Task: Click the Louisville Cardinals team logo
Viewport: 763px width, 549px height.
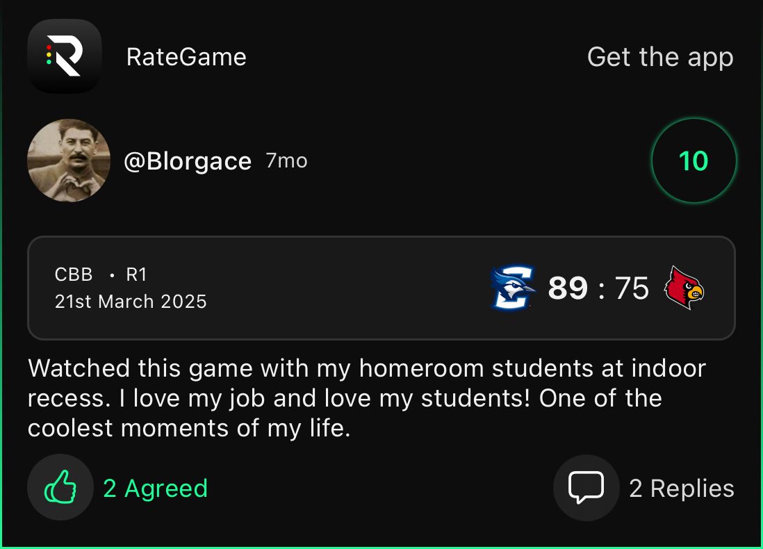Action: click(x=684, y=288)
